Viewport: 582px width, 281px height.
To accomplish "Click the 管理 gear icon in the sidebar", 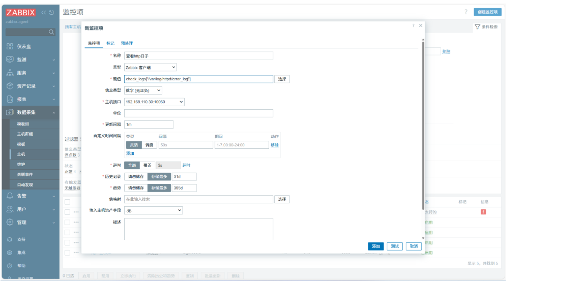I will 10,223.
